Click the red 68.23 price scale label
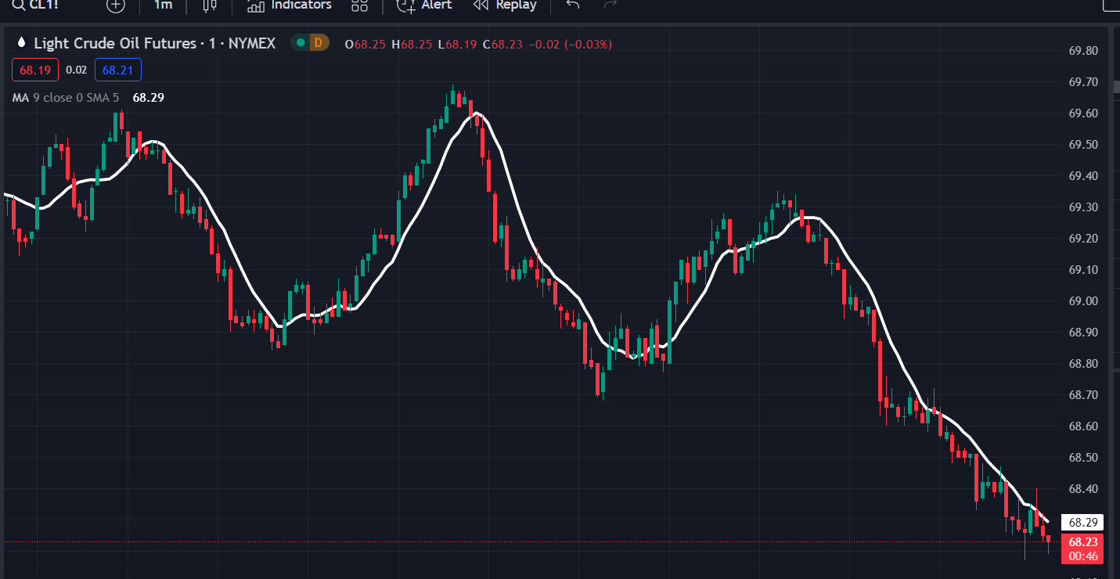1120x579 pixels. point(1082,541)
